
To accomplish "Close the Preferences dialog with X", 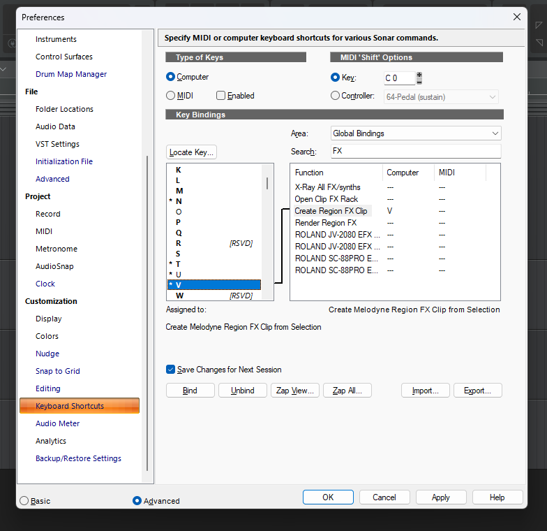I will point(516,17).
